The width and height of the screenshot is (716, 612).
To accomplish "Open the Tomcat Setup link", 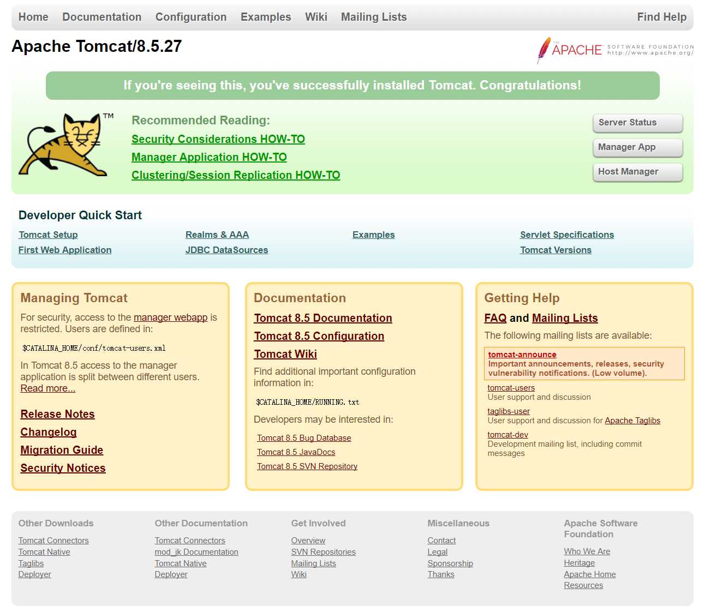I will click(48, 235).
